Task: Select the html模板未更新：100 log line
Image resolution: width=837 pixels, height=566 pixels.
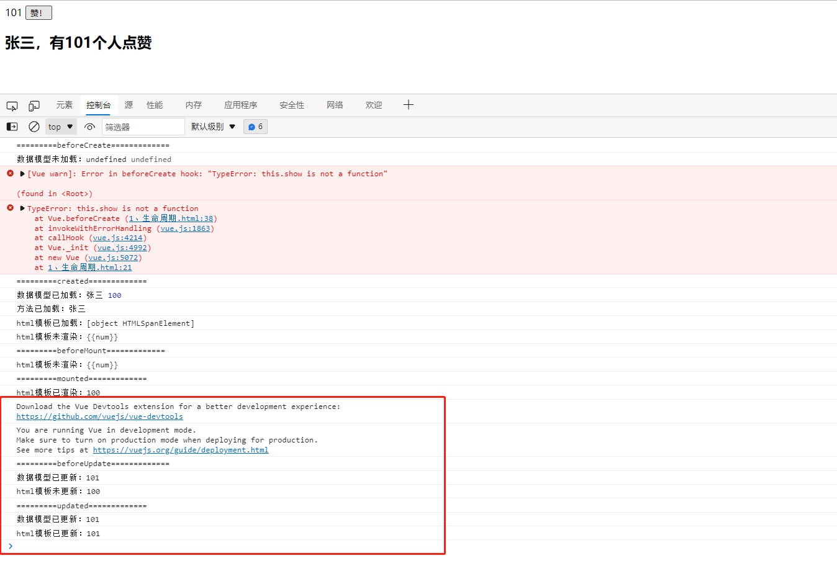Action: click(x=58, y=492)
